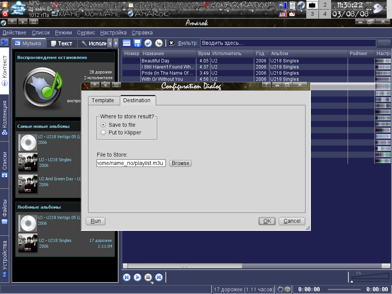The width and height of the screenshot is (392, 294).
Task: Open the Справка menu
Action: (x=142, y=33)
